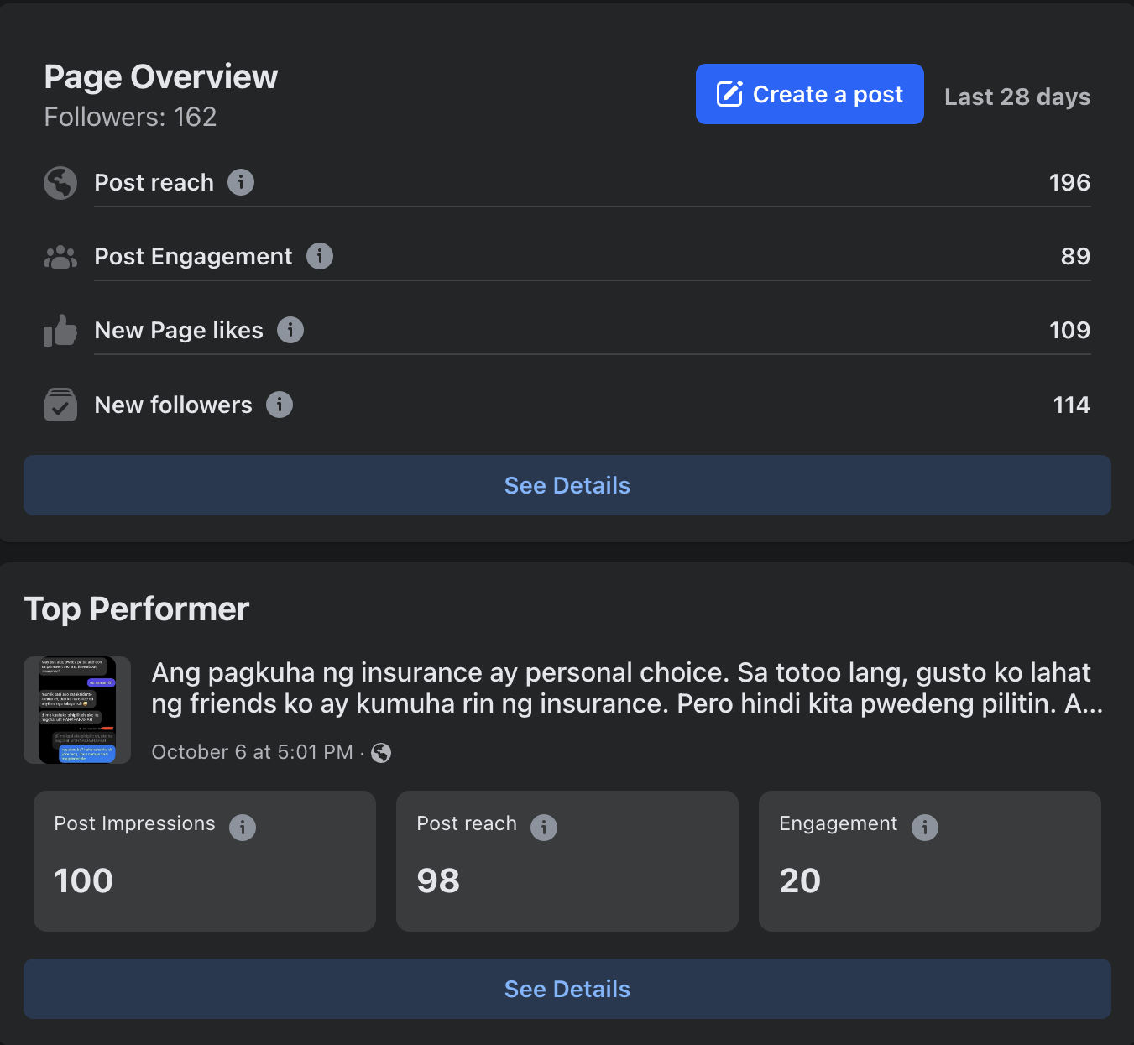The image size is (1134, 1045).
Task: Click the public globe icon by post date
Action: 381,753
